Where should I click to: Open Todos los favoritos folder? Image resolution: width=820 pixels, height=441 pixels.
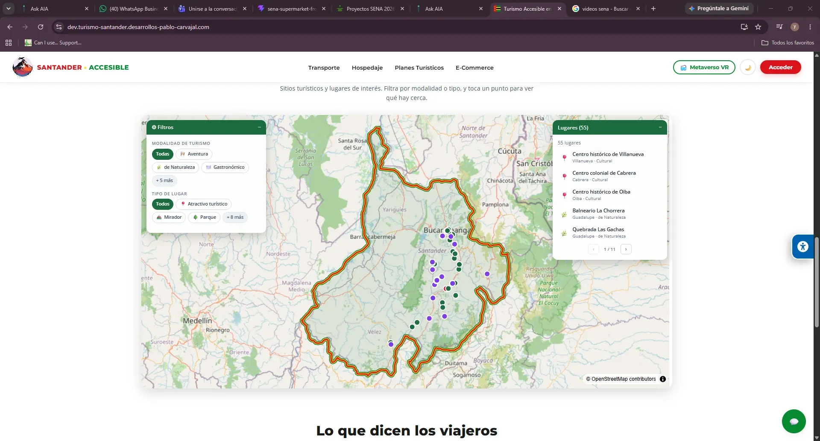(788, 43)
